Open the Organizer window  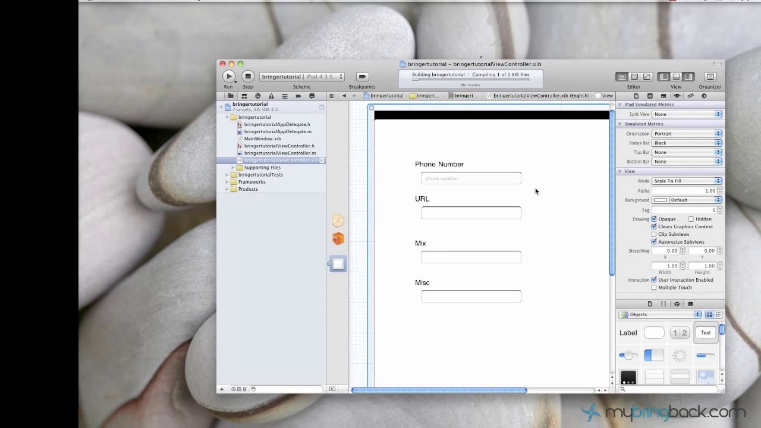coord(710,77)
